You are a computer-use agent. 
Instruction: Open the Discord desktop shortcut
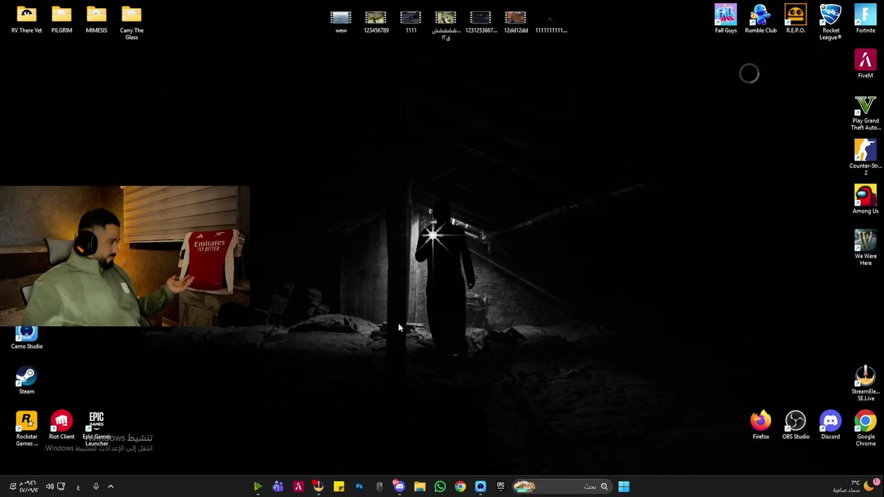pyautogui.click(x=830, y=425)
